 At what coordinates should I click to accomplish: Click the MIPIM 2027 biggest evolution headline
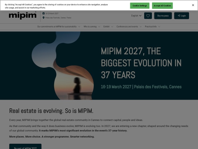(x=141, y=63)
